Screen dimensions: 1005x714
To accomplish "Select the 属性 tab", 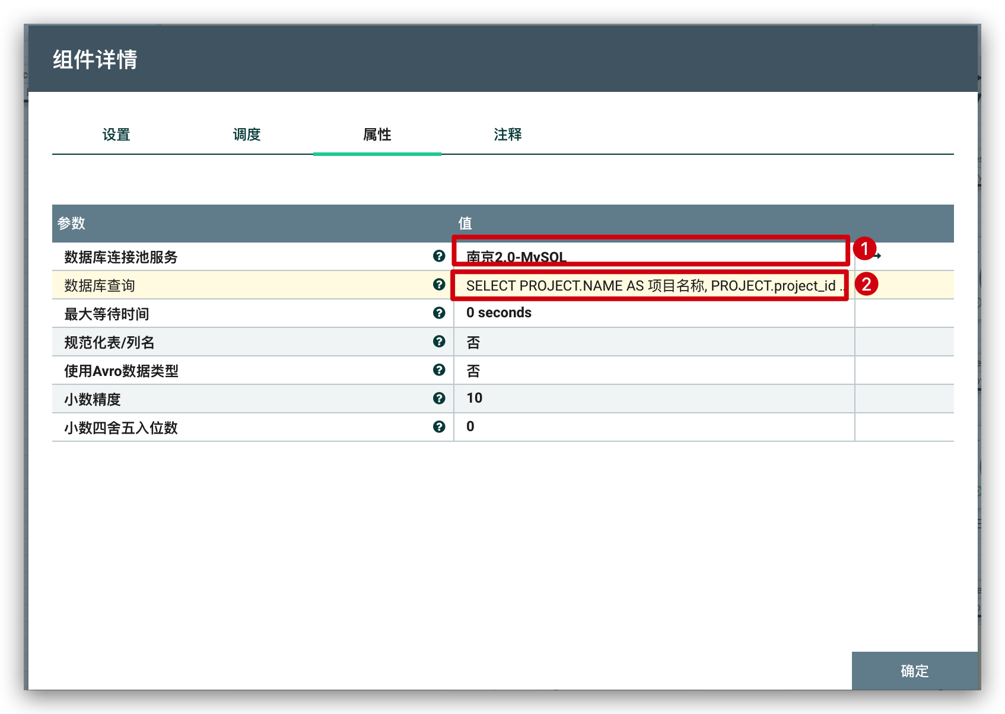I will 377,135.
